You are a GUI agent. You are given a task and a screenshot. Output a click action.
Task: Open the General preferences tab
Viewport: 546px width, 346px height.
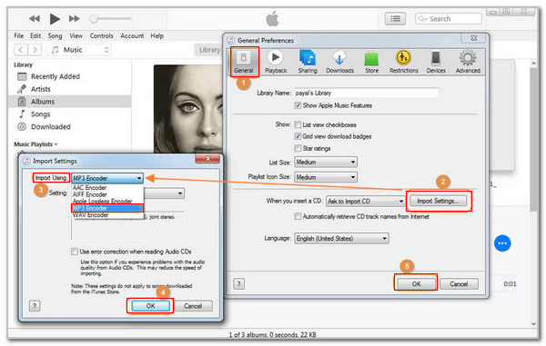click(244, 62)
